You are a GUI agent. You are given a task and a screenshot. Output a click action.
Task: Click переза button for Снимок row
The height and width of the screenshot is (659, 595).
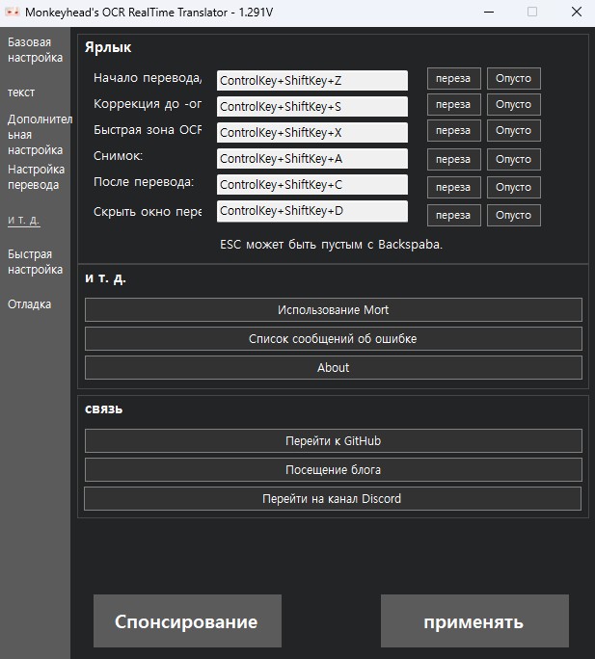coord(453,159)
